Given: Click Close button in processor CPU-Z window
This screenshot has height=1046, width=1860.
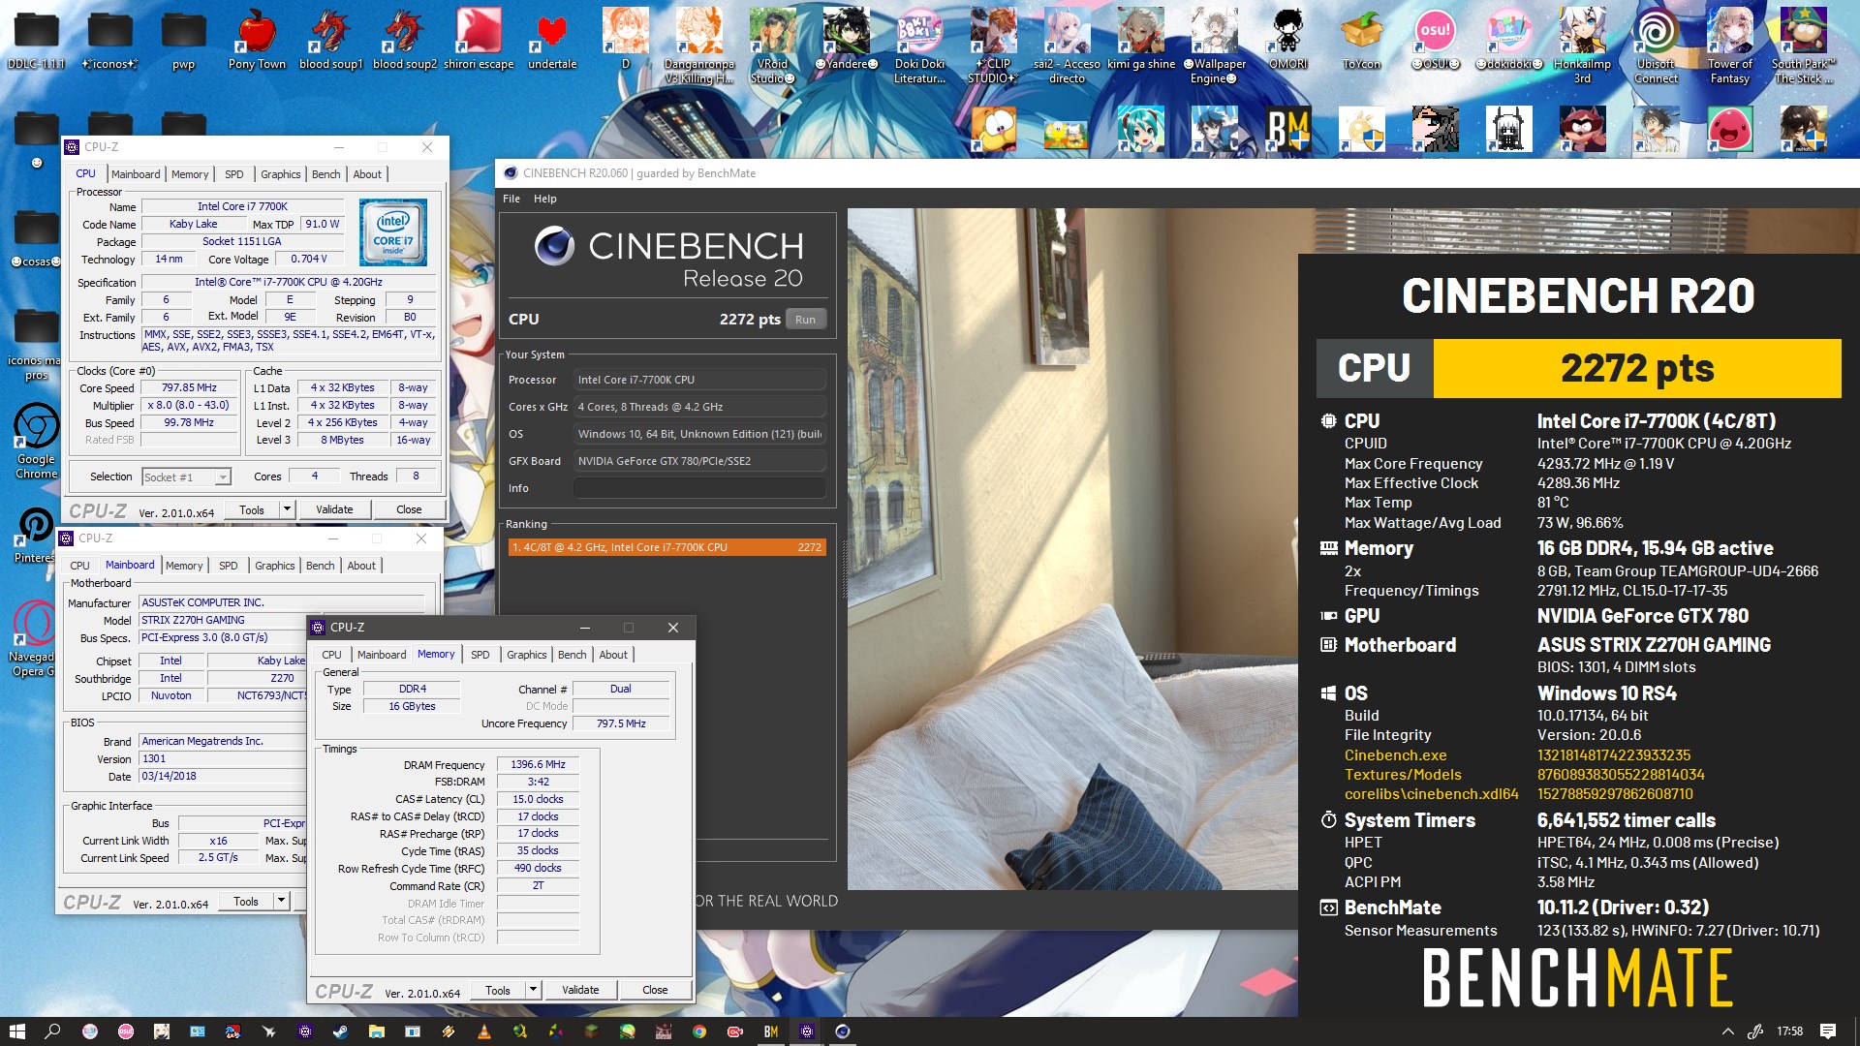Looking at the screenshot, I should (409, 509).
